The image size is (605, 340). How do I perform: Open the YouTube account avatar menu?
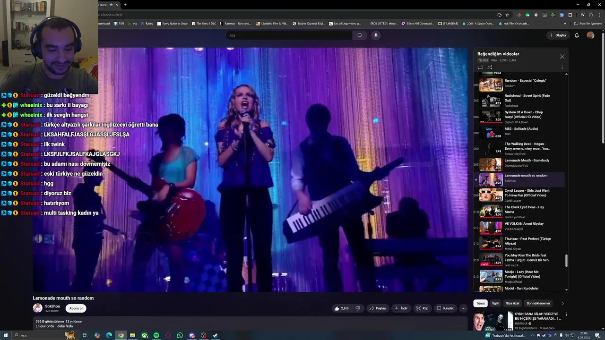(590, 35)
